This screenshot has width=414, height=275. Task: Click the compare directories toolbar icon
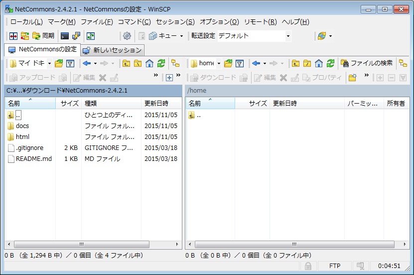[13, 36]
